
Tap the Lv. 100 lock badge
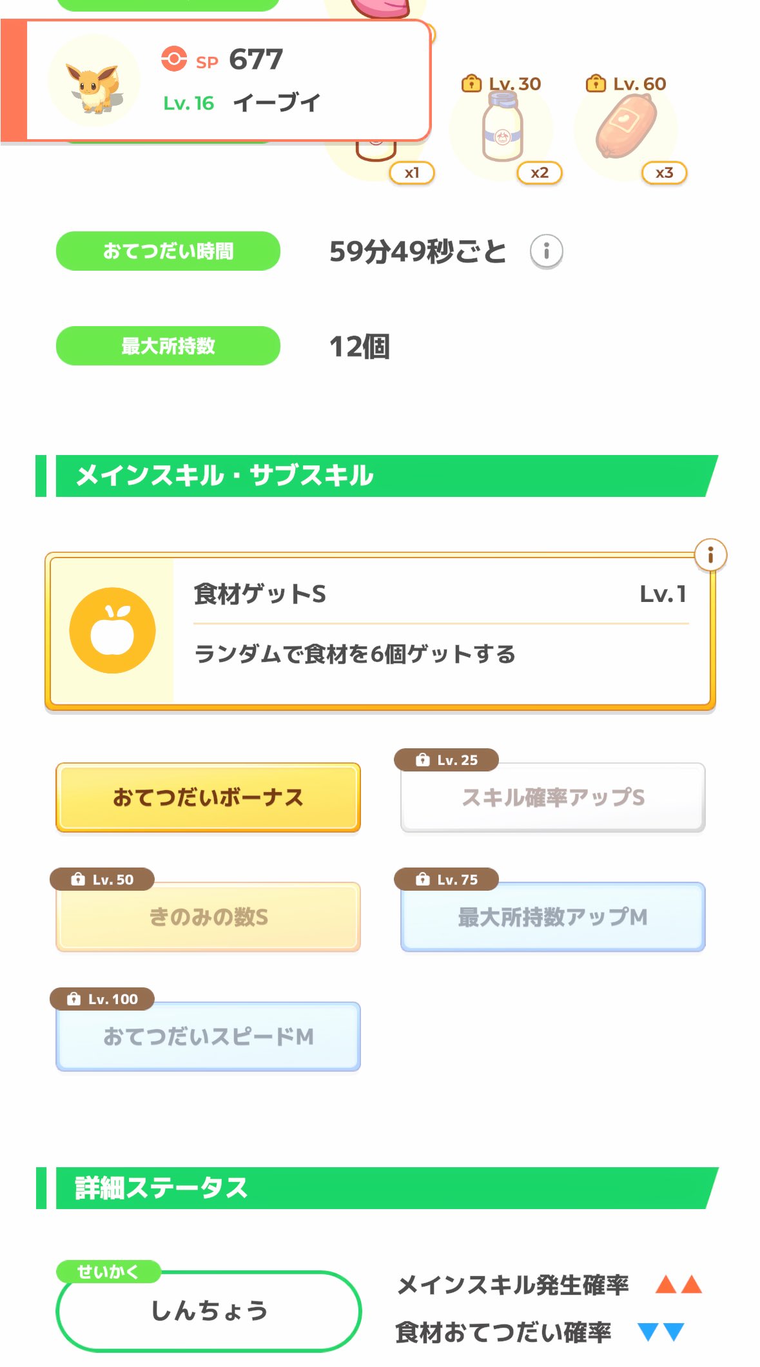click(x=102, y=999)
